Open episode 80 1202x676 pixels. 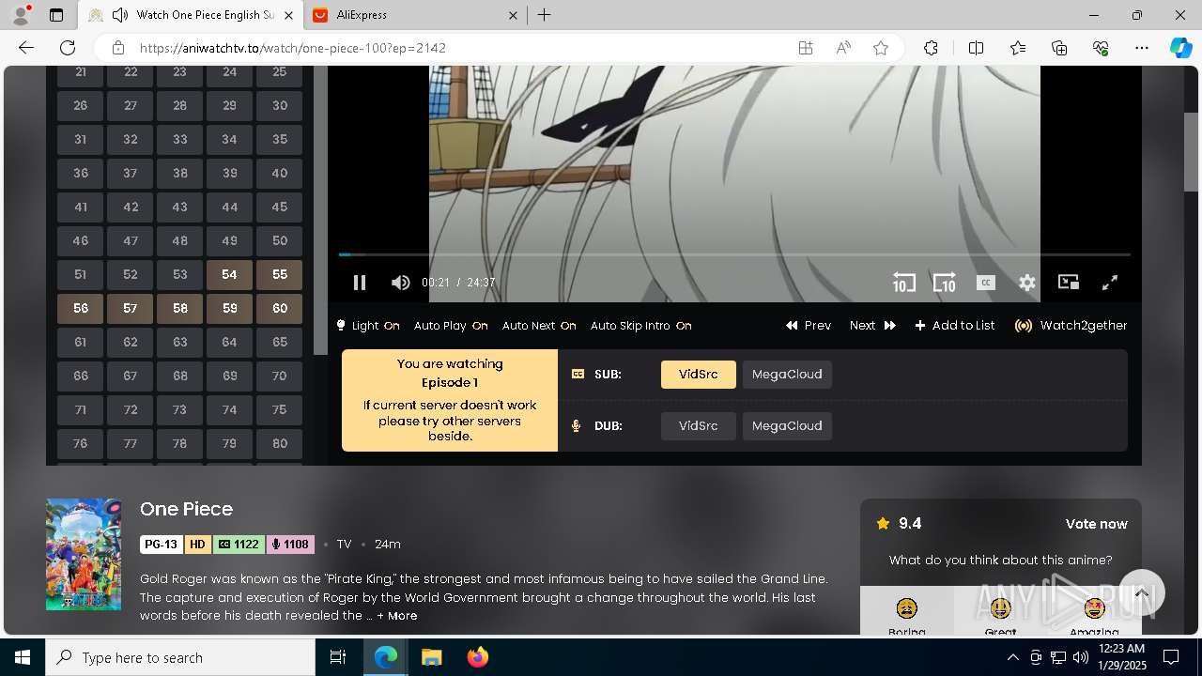pyautogui.click(x=279, y=444)
